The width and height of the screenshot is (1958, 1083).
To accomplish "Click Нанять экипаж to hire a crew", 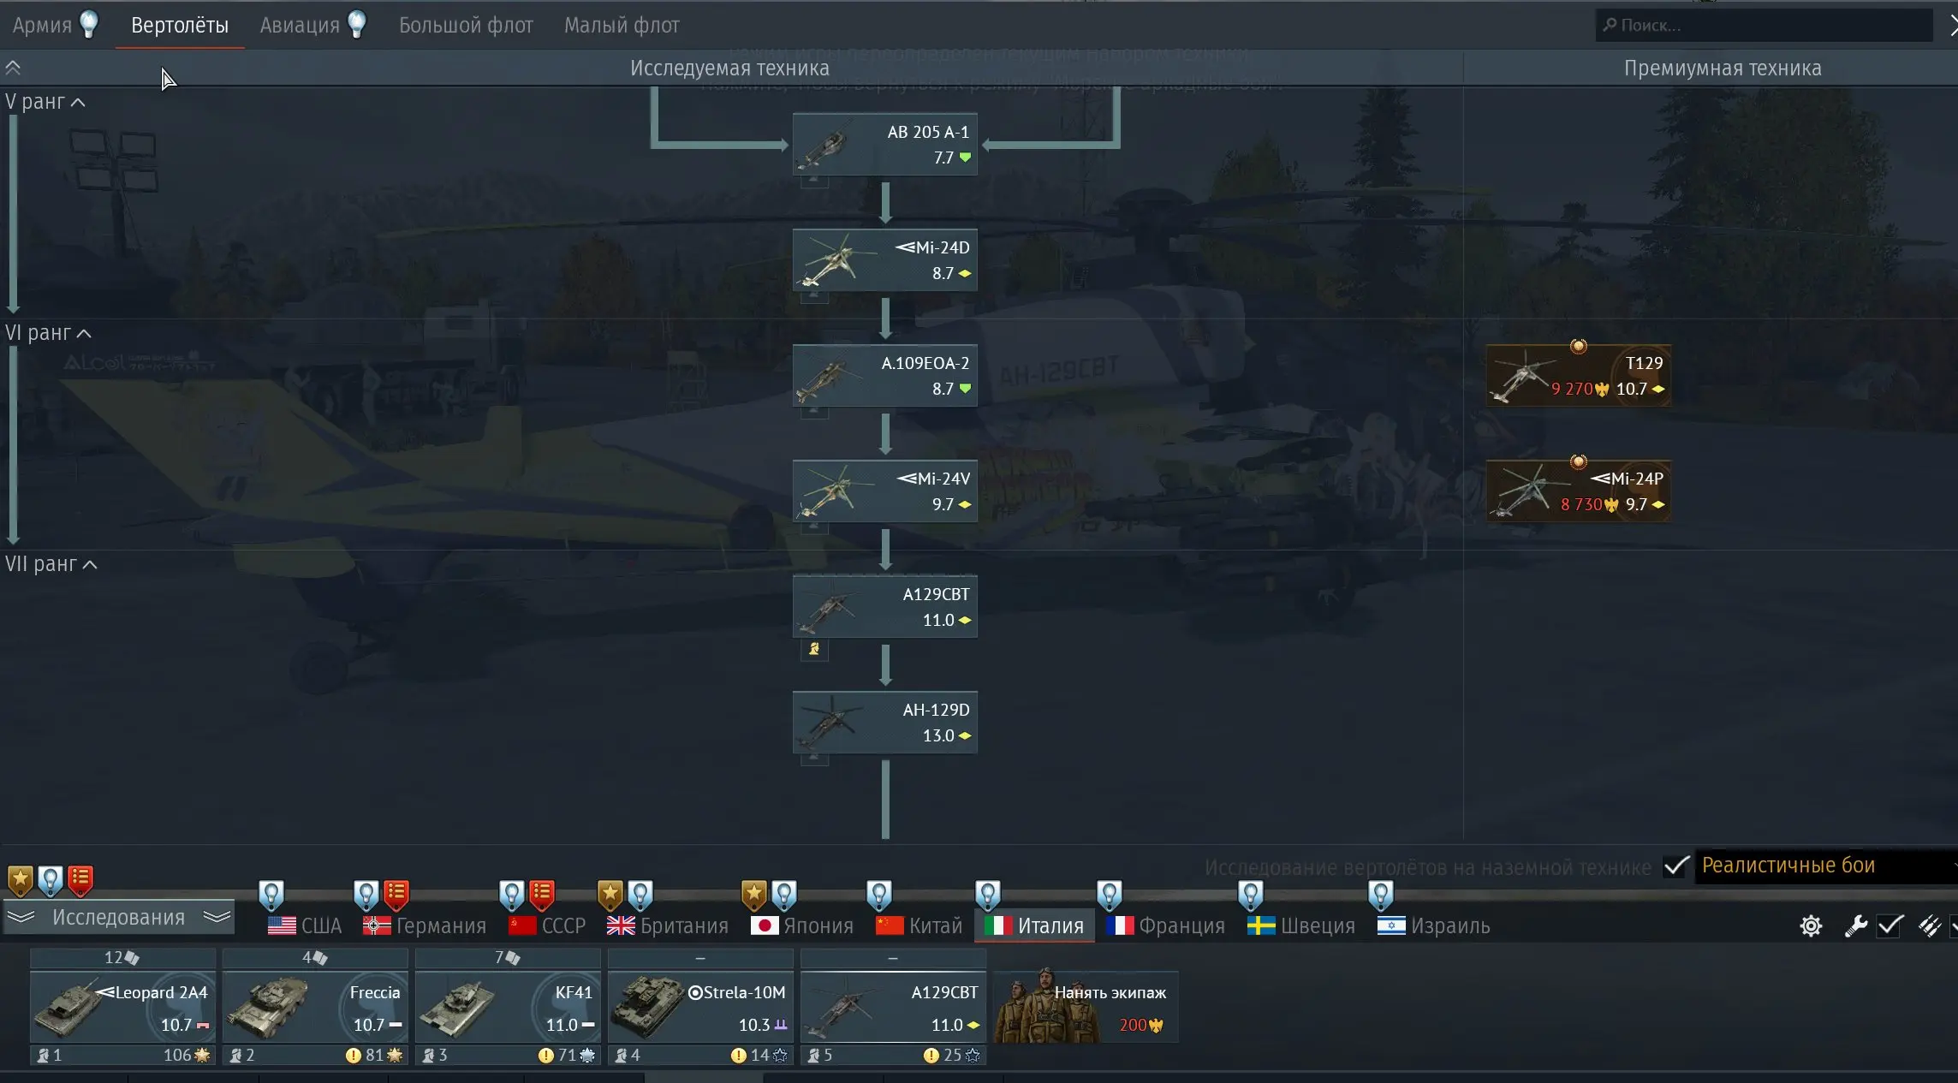I will (1086, 1007).
